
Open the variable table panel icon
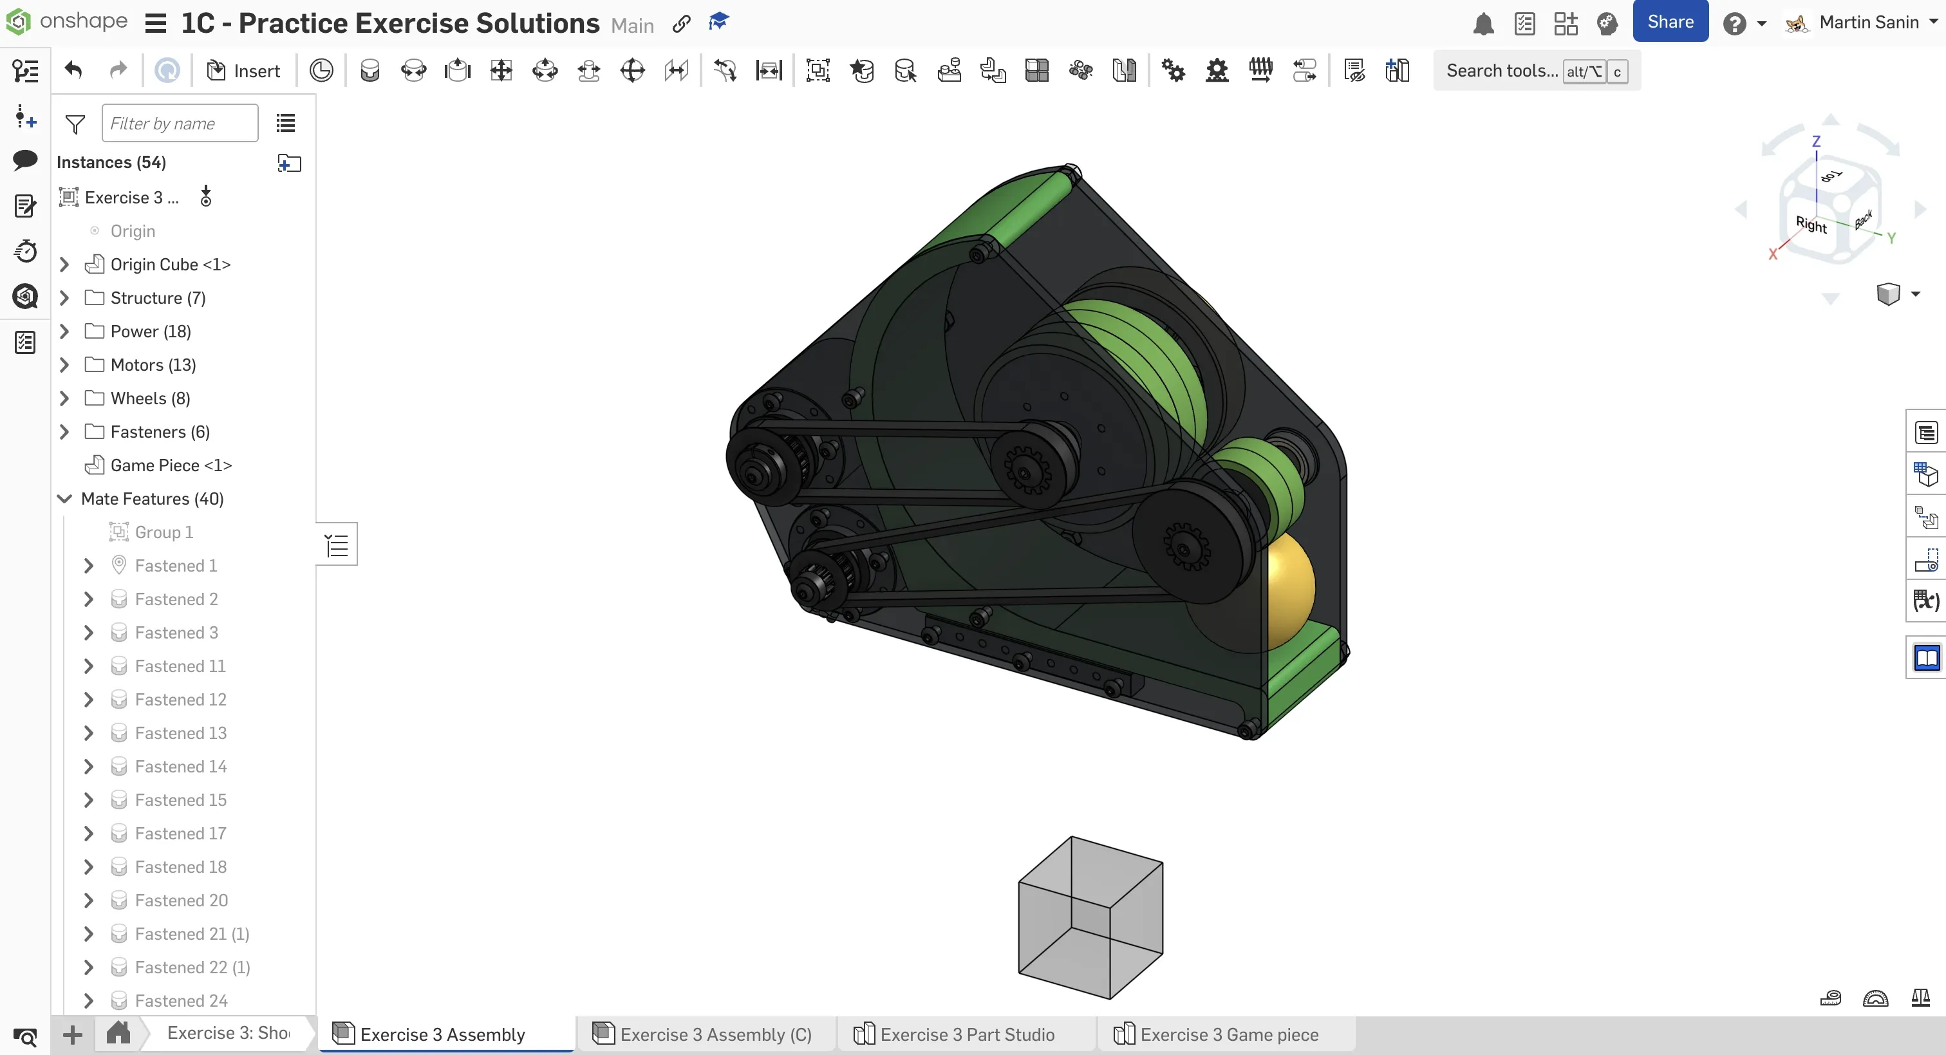point(1925,601)
